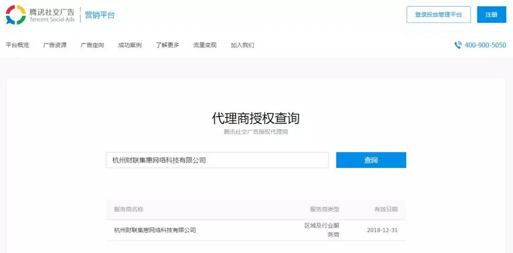Screen dimensions: 513x253
Task: Select the 流量变现 menu item
Action: [205, 45]
